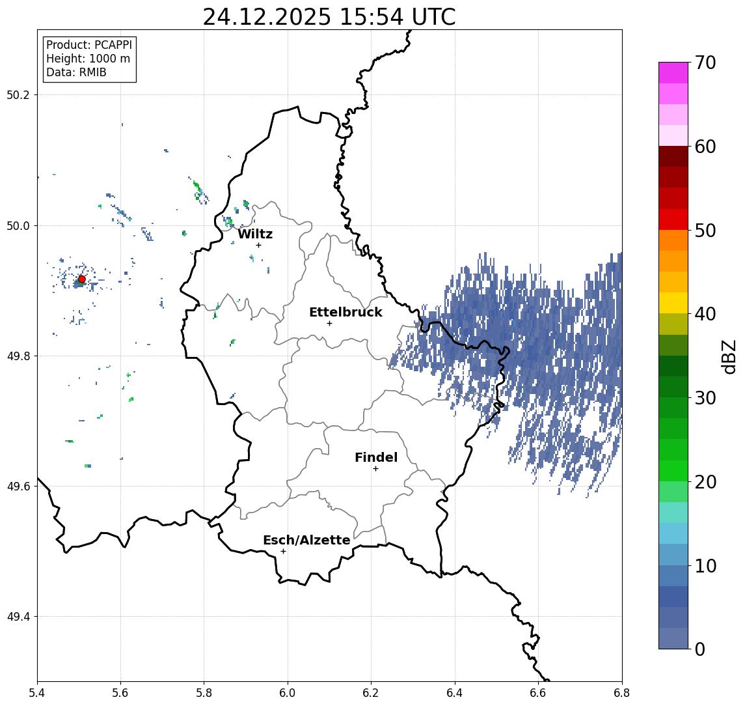Click the 30 tick on the colorbar
Screen dimensions: 745x706
tap(705, 398)
